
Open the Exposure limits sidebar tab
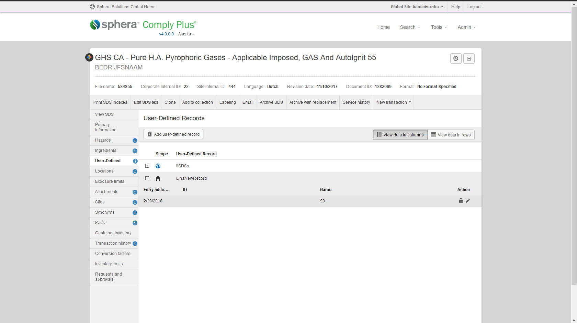[114, 181]
